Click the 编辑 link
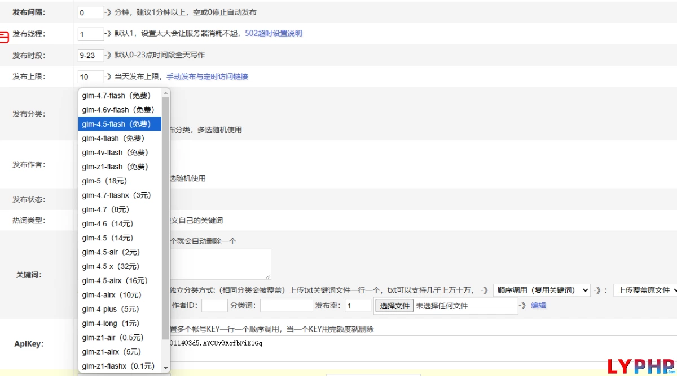Screen dimensions: 677x376 pos(538,306)
